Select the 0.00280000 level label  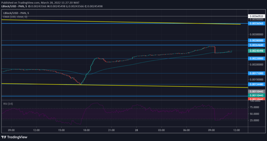257,41
